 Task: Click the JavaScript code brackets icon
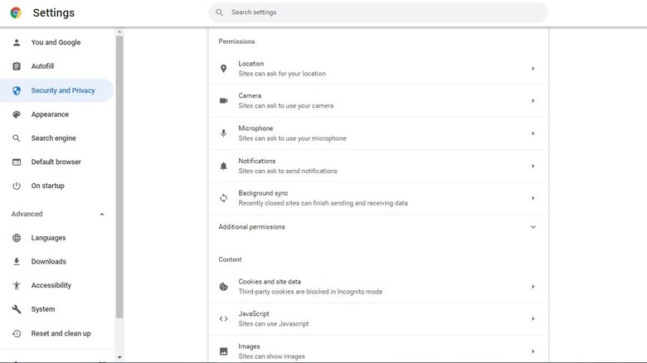coord(223,319)
